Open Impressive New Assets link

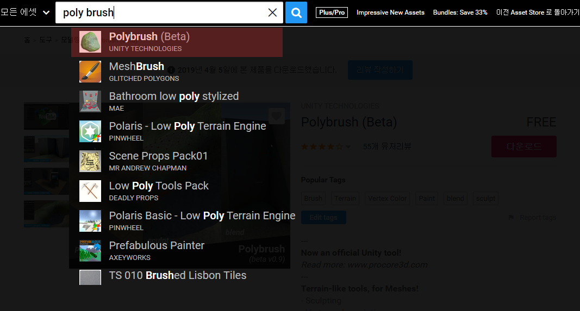pos(390,12)
